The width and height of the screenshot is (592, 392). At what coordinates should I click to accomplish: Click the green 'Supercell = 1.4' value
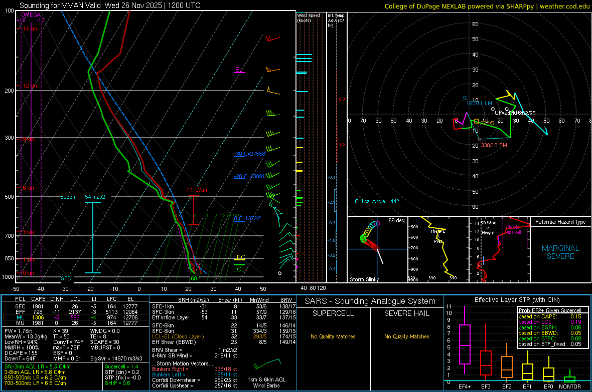pos(121,366)
